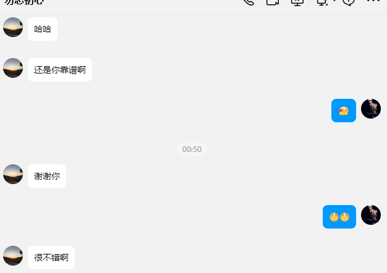Click the hugging heart emoji message

(x=344, y=111)
